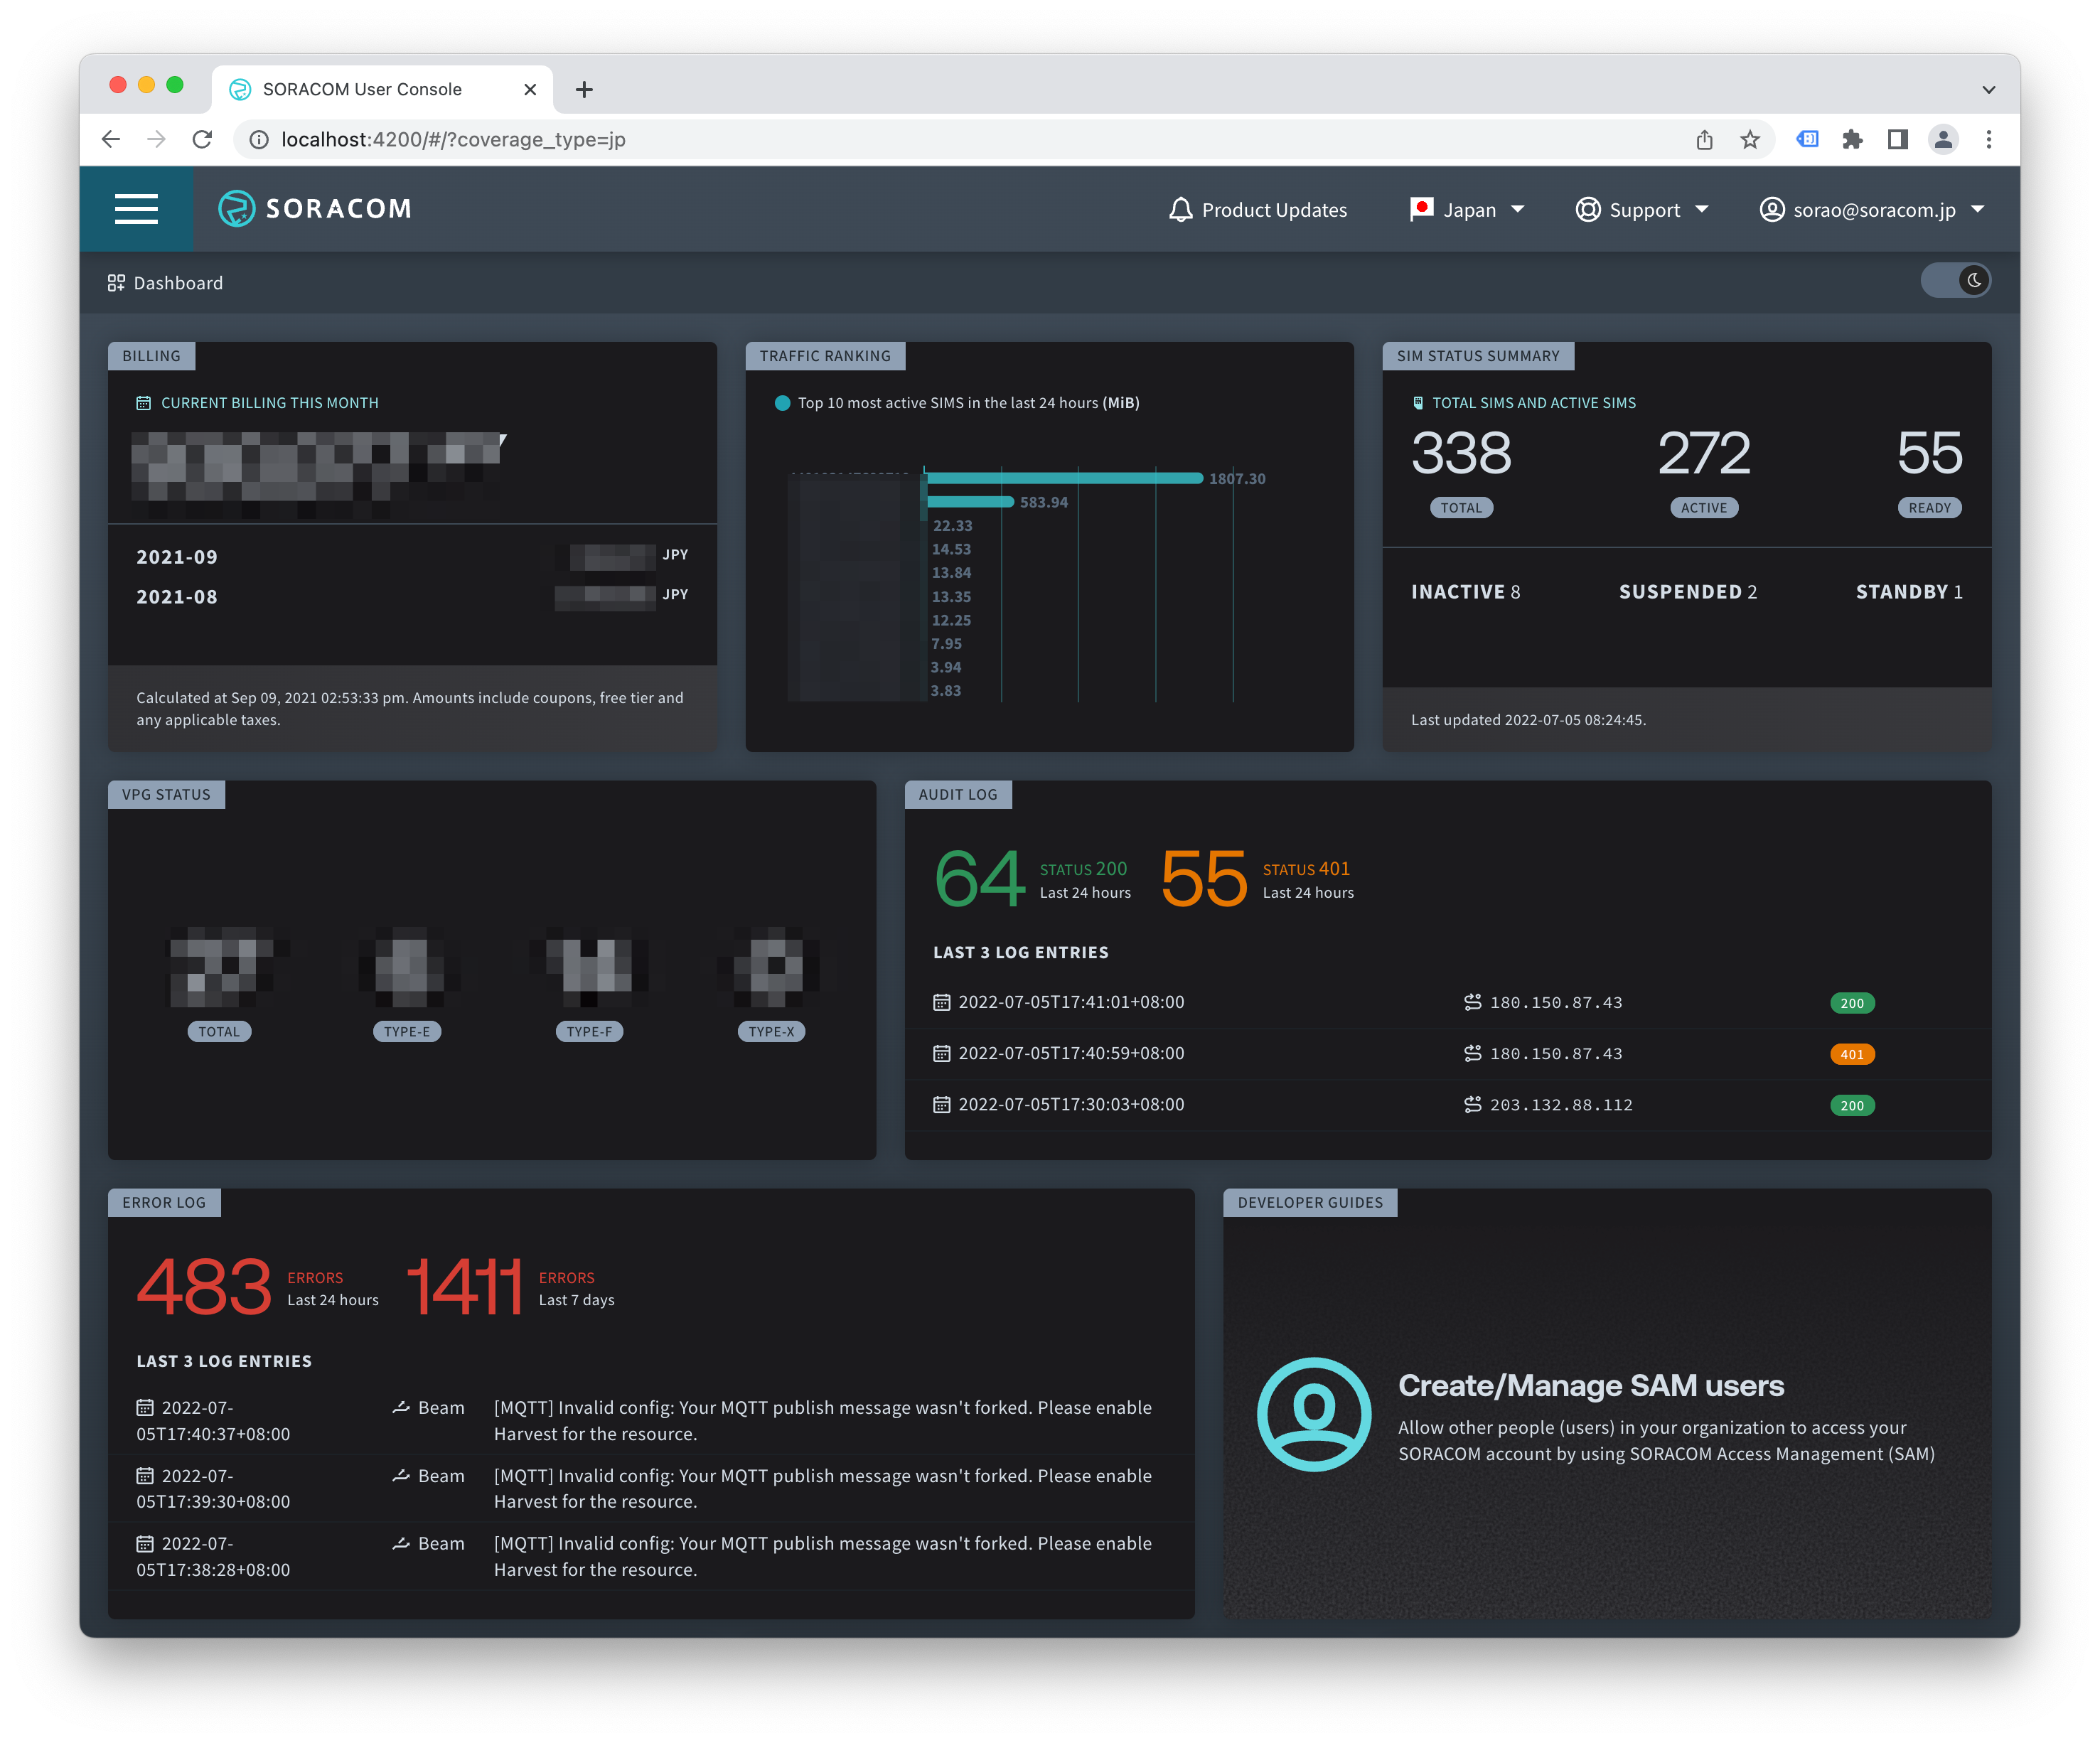The height and width of the screenshot is (1743, 2100).
Task: Click the new tab plus button
Action: 585,89
